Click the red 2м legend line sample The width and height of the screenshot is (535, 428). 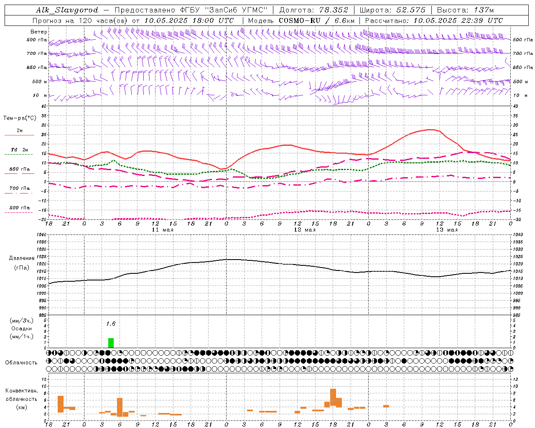coord(19,135)
